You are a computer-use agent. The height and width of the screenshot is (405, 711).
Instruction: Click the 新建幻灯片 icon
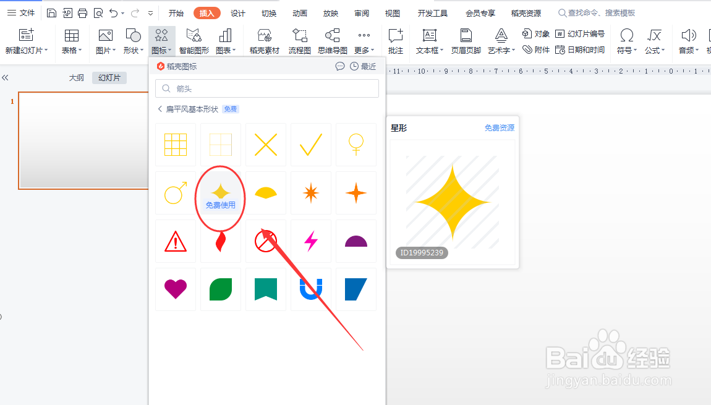(x=26, y=35)
